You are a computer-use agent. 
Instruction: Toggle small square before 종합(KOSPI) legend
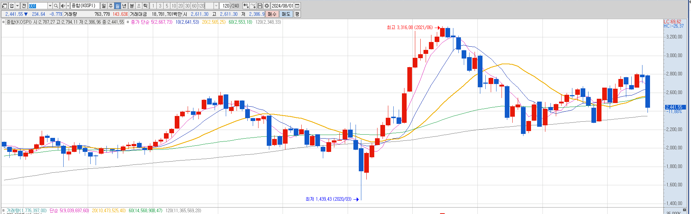(4, 22)
